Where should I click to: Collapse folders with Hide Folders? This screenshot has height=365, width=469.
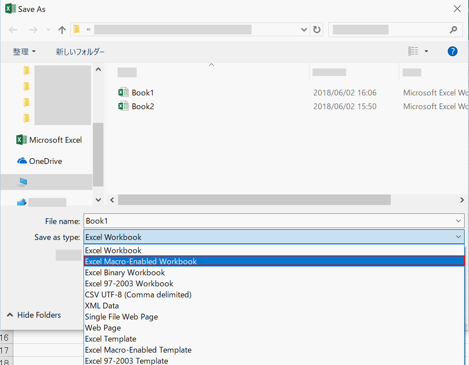[34, 315]
